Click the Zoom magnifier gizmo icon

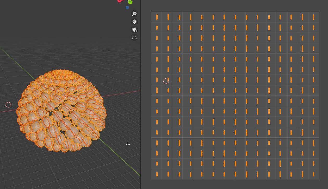pos(134,14)
